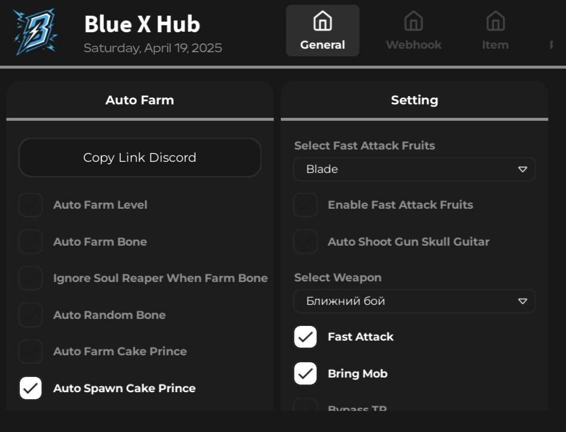Click the Webhook tab house icon

(414, 22)
